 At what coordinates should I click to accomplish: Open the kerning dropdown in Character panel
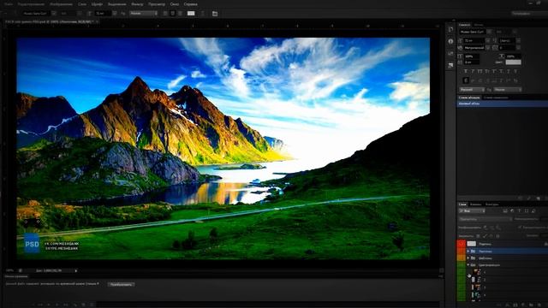(488, 48)
